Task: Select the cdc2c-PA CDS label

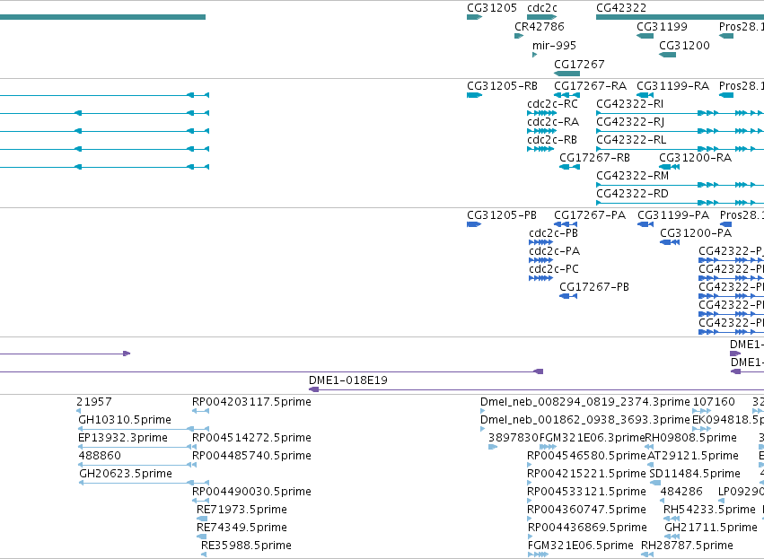Action: (x=555, y=250)
